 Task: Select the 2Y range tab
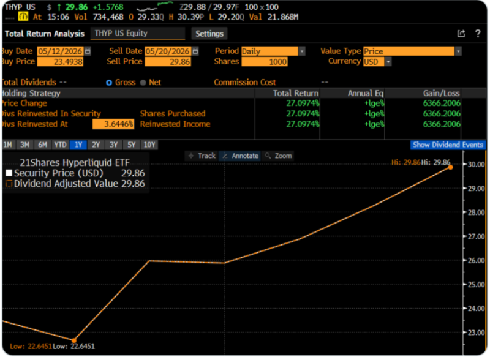tap(96, 145)
